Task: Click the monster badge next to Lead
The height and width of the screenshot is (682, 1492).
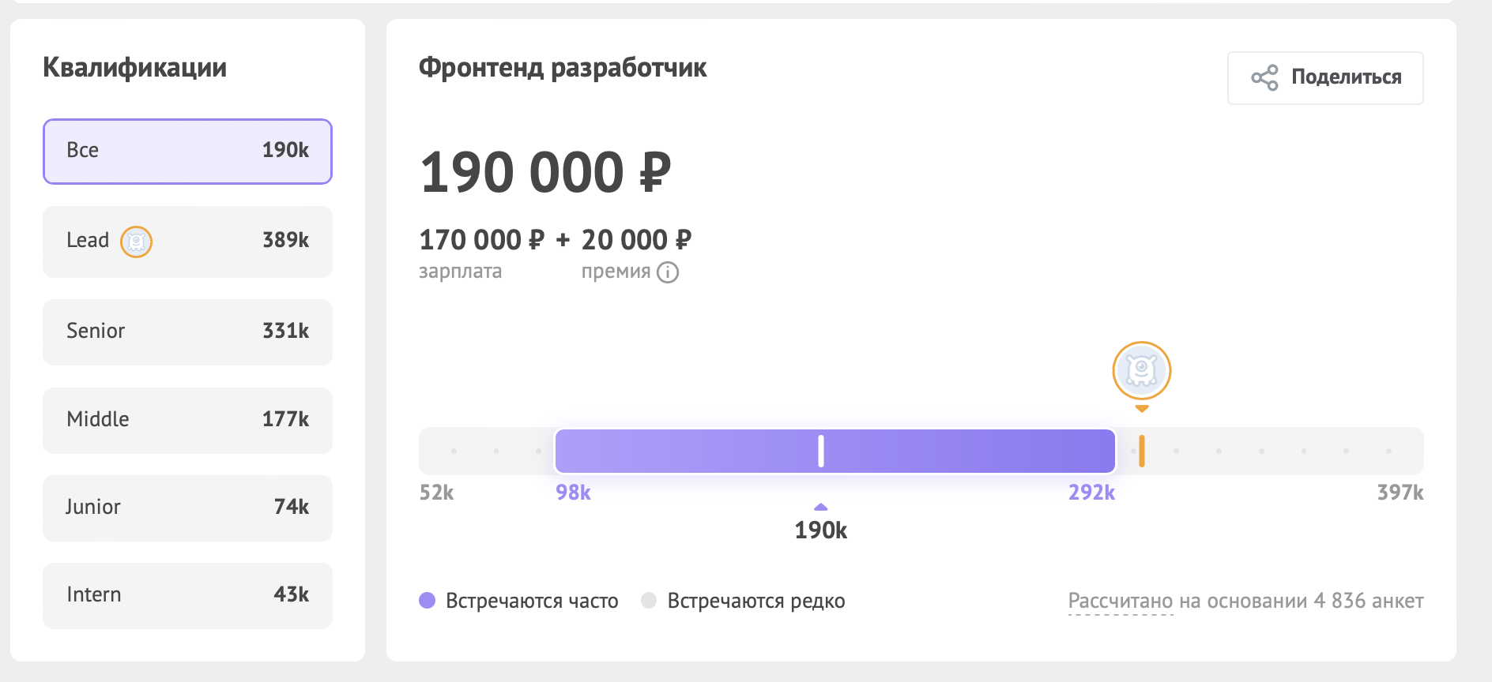Action: pos(137,242)
